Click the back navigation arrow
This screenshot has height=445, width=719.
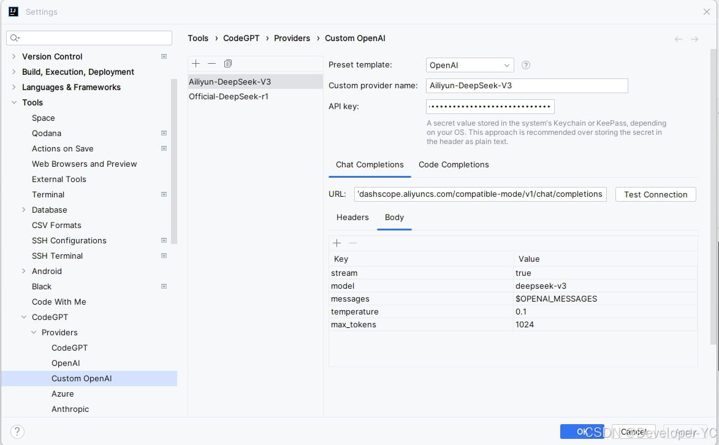(x=679, y=39)
